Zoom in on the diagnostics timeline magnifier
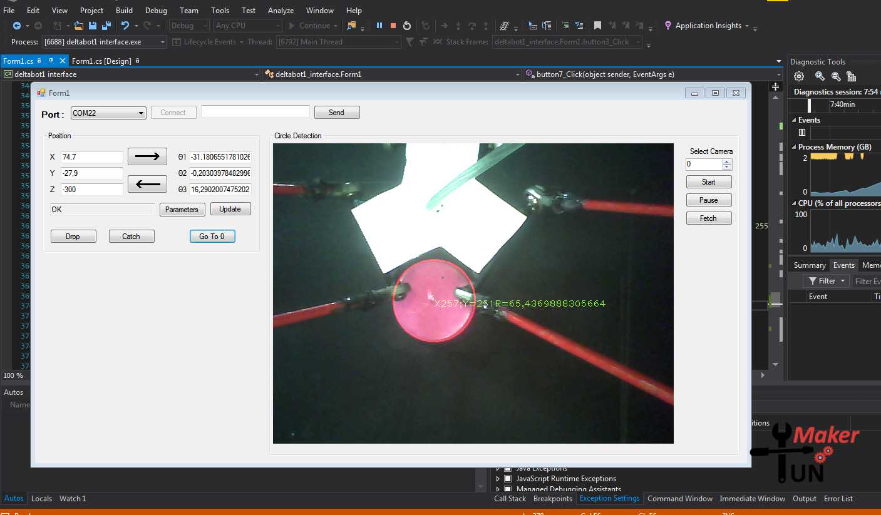 820,76
